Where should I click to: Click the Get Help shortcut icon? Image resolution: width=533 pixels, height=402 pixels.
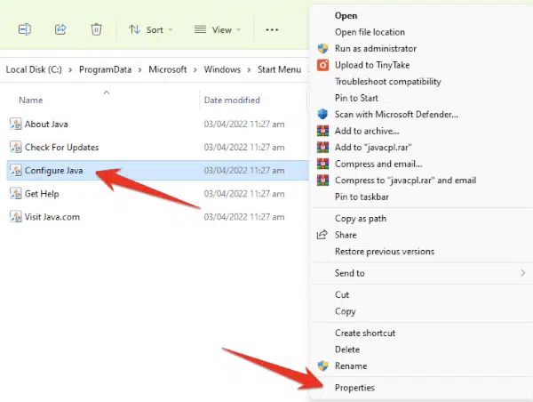(16, 193)
